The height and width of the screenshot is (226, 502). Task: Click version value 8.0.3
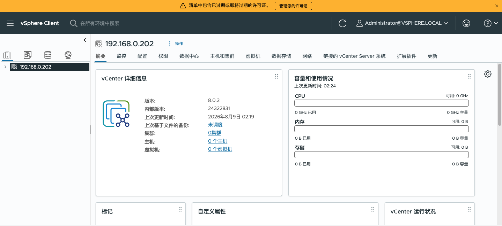[214, 101]
